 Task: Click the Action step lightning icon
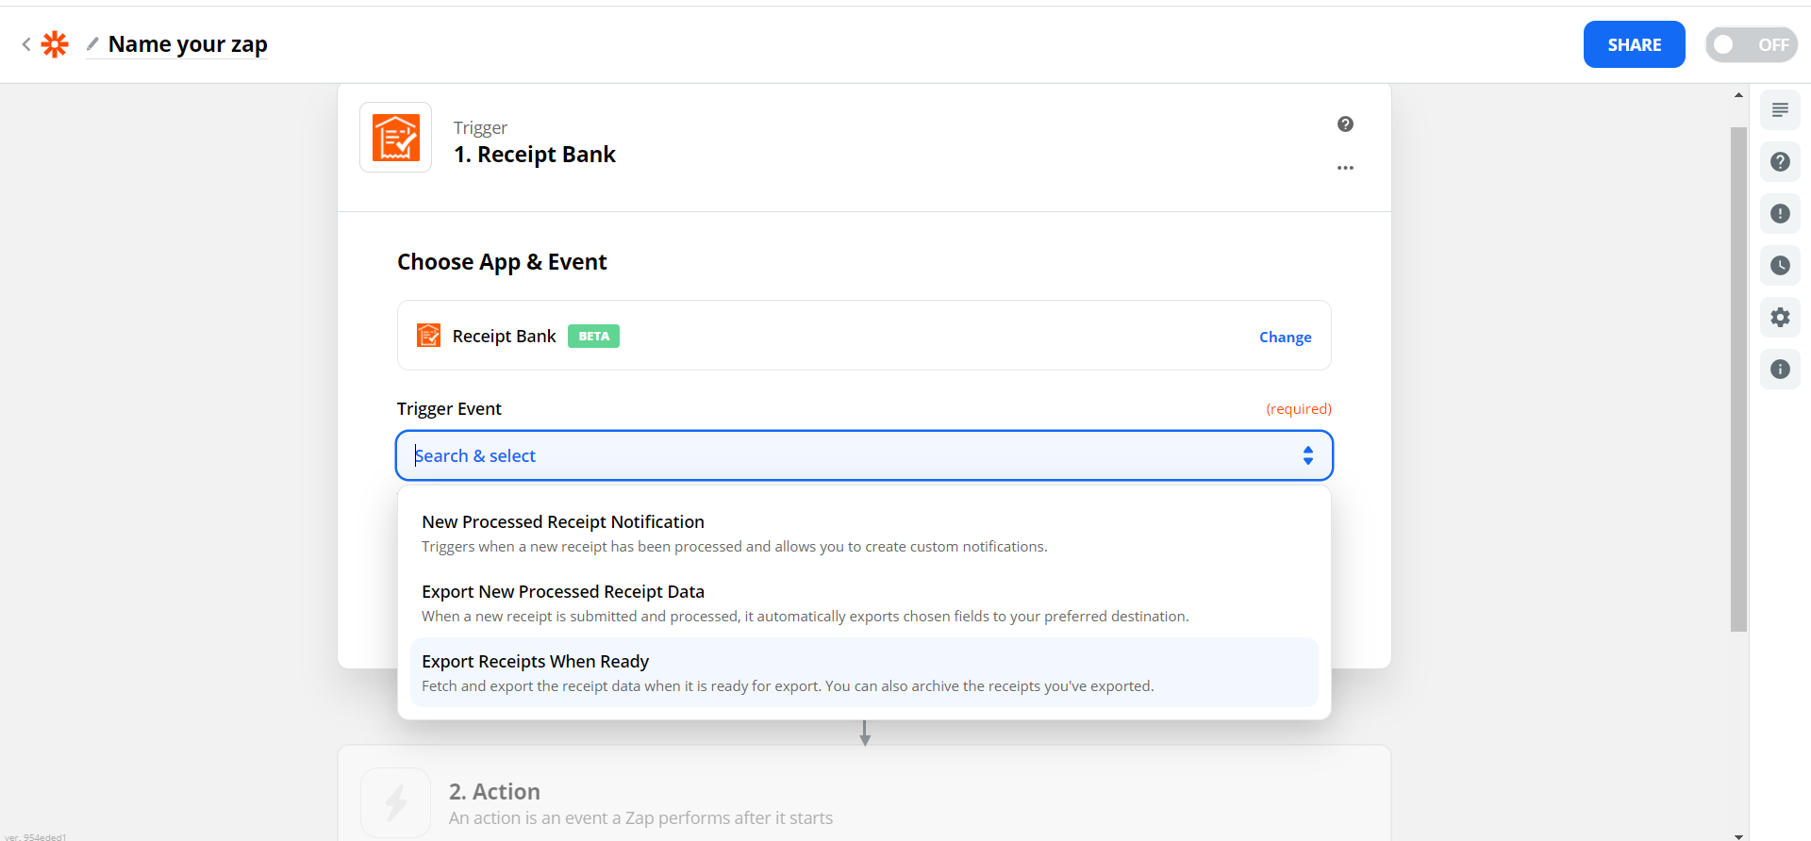[x=396, y=803]
